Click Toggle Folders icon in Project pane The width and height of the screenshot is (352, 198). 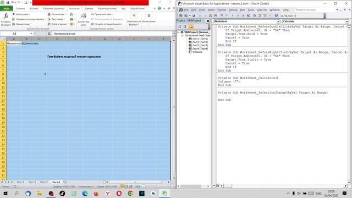(x=191, y=27)
